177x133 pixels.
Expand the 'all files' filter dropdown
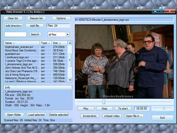click(x=67, y=34)
